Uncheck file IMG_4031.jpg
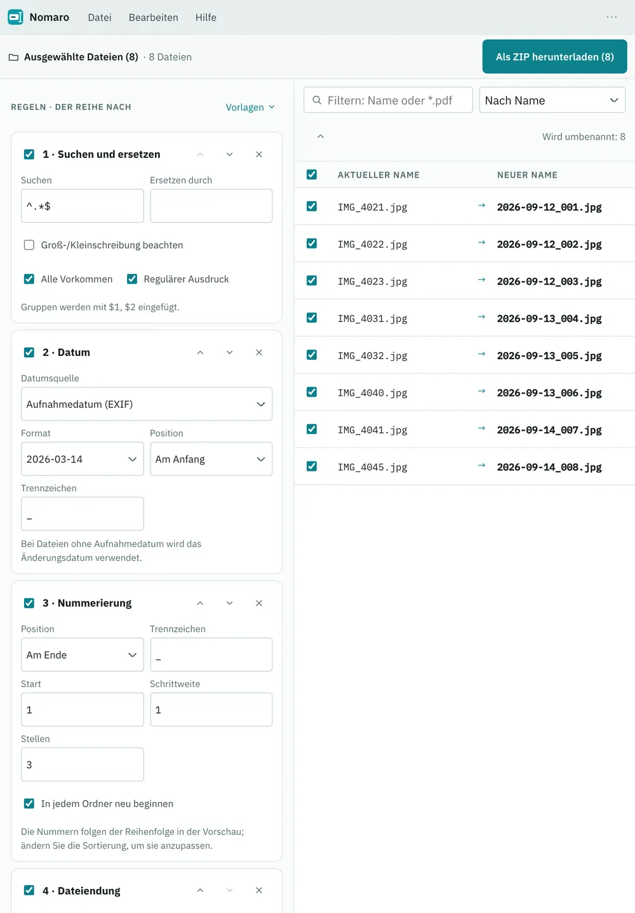This screenshot has width=635, height=913. pyautogui.click(x=312, y=318)
